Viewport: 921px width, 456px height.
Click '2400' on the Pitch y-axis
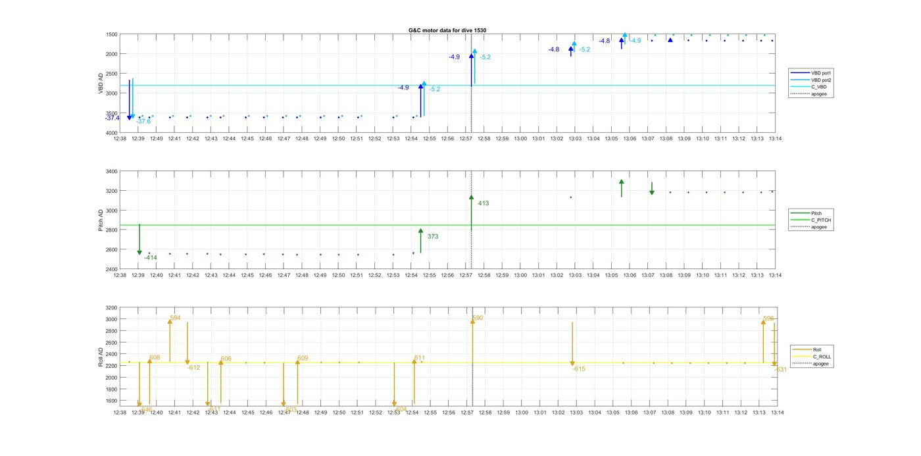point(111,270)
